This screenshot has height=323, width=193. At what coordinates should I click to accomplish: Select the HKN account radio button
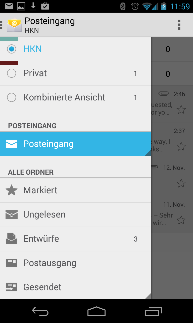tap(12, 49)
